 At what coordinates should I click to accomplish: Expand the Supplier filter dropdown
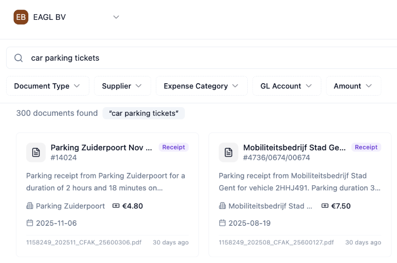coord(122,86)
